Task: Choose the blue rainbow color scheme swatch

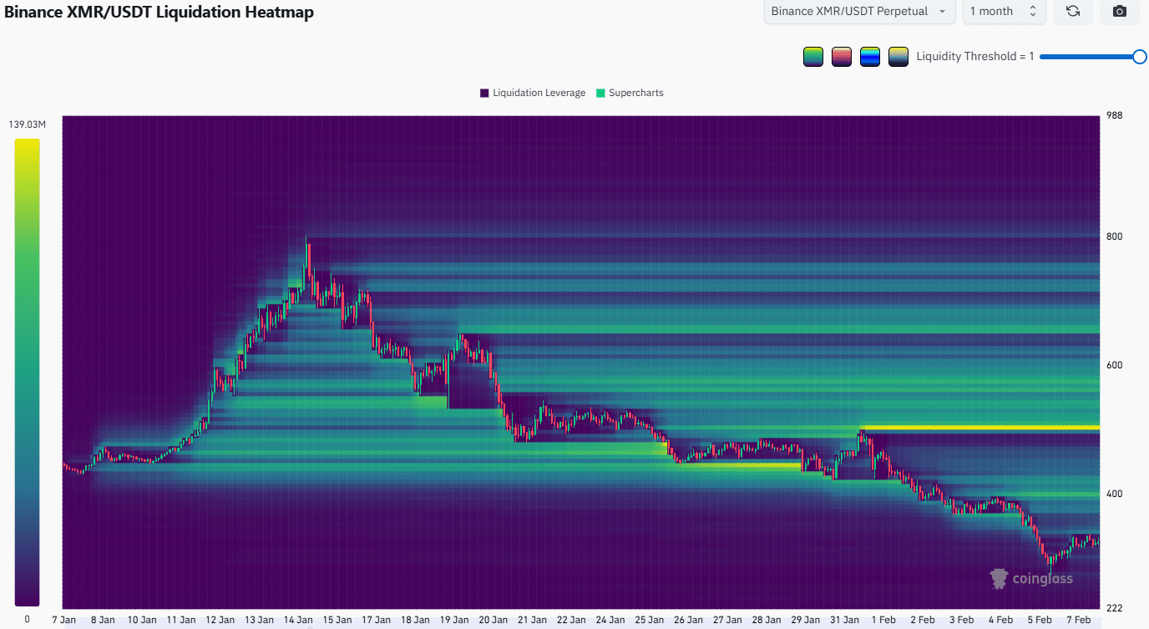Action: click(870, 57)
